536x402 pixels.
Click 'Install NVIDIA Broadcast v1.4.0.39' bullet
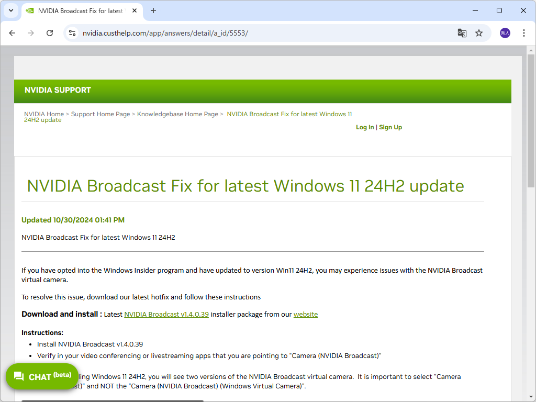90,344
